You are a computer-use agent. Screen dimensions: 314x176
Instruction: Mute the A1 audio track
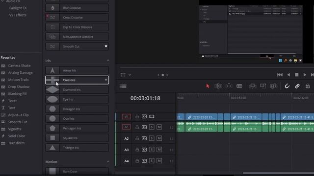[x=159, y=127]
